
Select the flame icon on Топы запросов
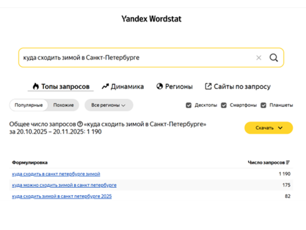coord(35,86)
